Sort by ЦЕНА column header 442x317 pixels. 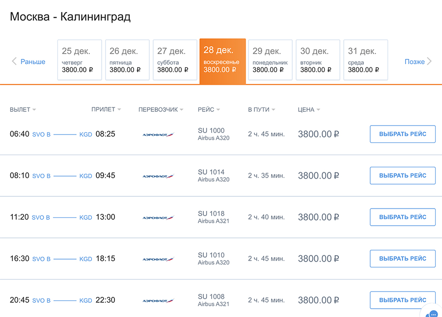click(308, 109)
